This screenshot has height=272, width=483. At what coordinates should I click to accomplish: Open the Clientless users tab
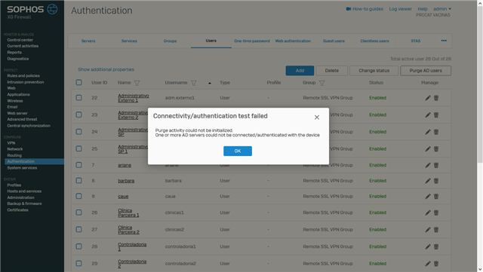374,41
